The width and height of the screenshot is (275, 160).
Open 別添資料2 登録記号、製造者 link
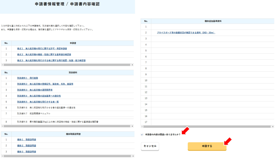pos(45,84)
